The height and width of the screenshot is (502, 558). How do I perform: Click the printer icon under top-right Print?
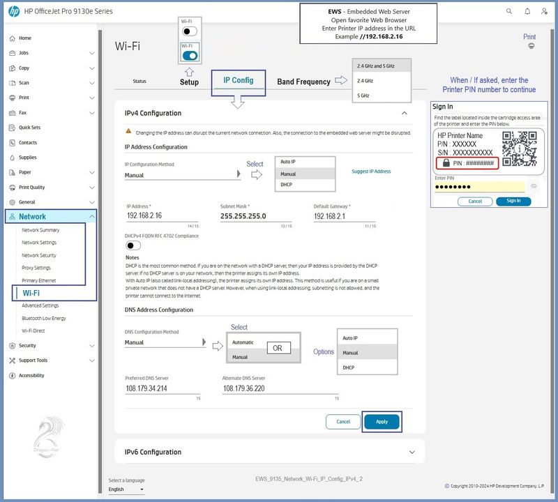pos(531,45)
